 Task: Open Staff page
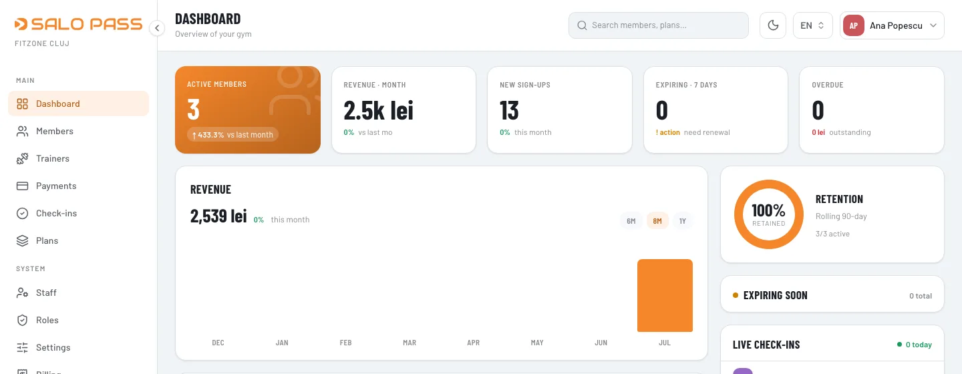point(78,293)
